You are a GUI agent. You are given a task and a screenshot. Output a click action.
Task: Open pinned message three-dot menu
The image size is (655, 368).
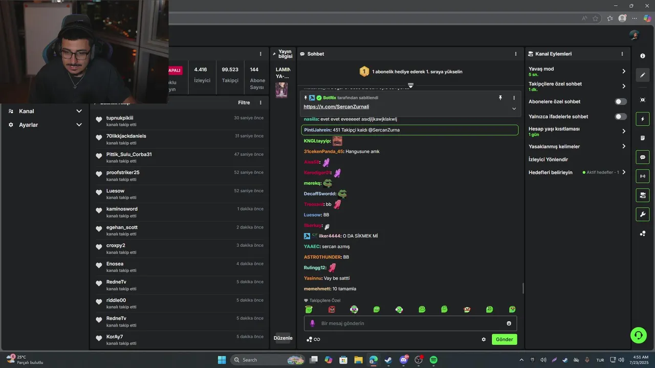coord(514,98)
